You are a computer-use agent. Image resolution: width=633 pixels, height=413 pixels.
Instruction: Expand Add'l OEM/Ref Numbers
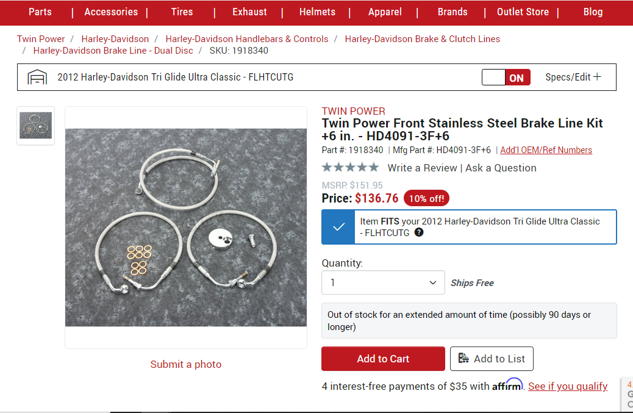[x=546, y=150]
